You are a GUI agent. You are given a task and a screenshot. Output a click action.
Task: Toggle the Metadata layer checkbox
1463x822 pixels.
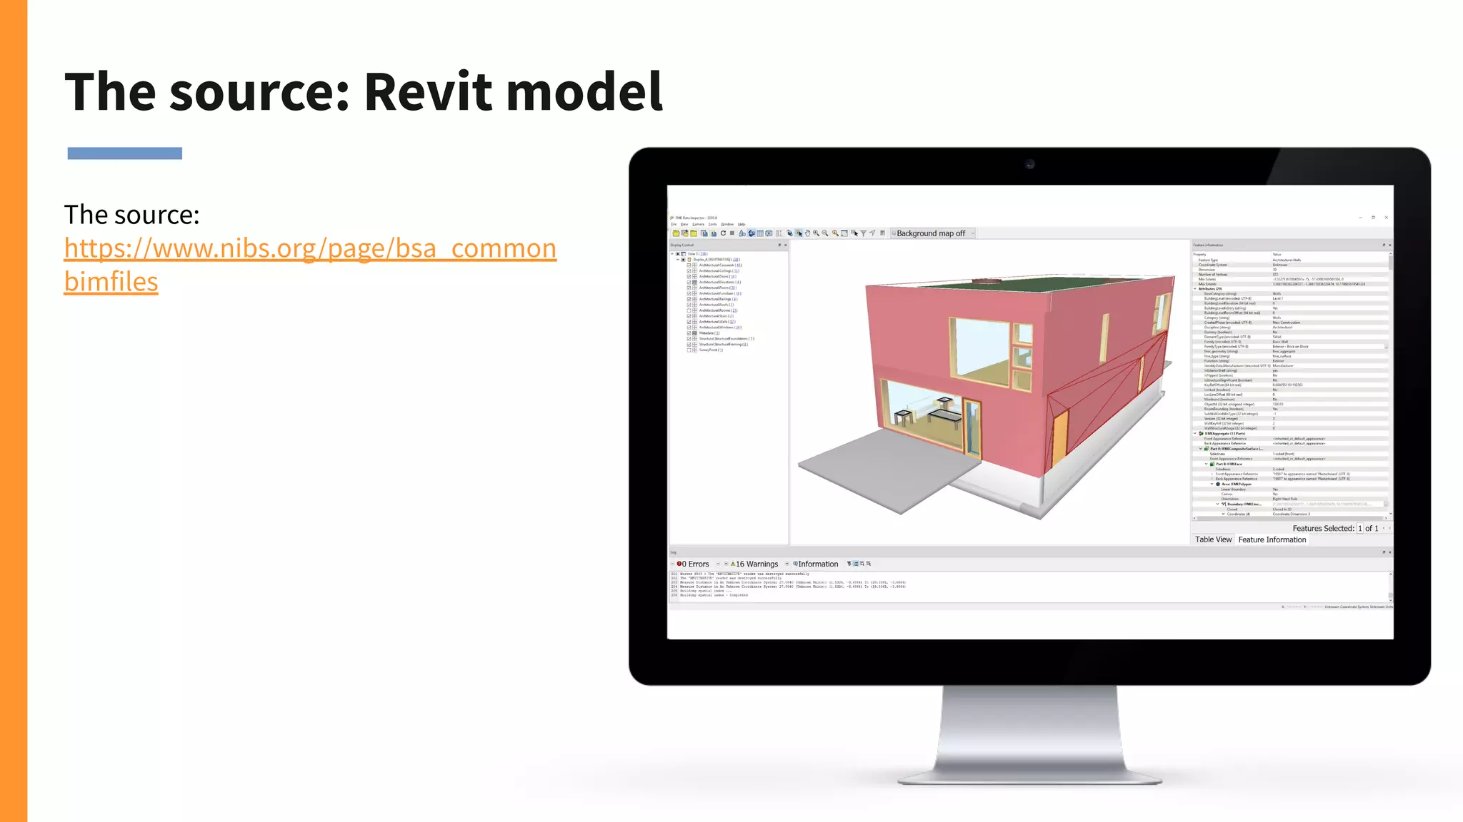tap(689, 333)
